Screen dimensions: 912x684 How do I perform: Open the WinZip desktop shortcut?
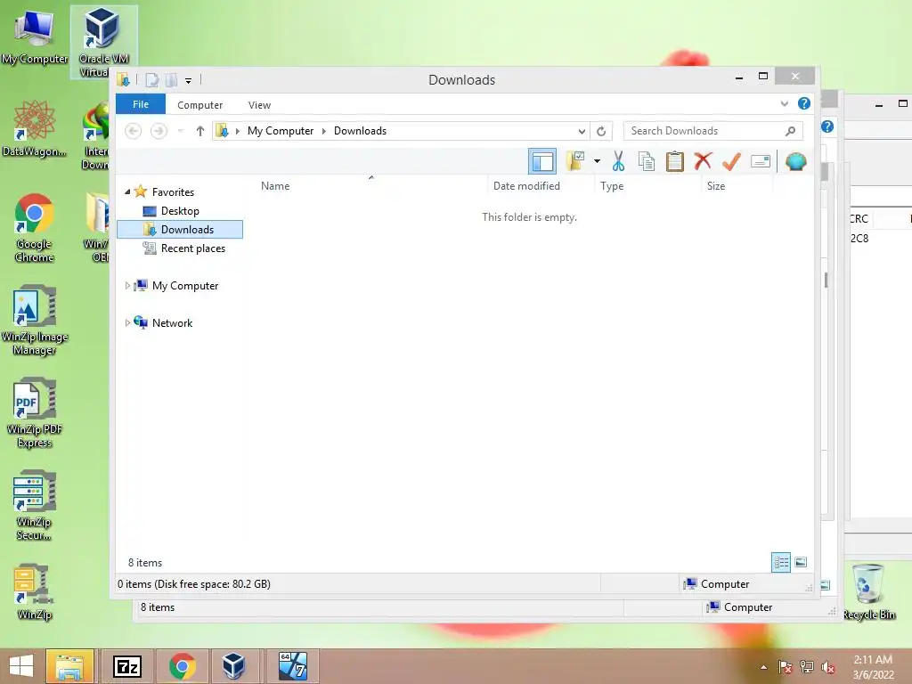(35, 592)
